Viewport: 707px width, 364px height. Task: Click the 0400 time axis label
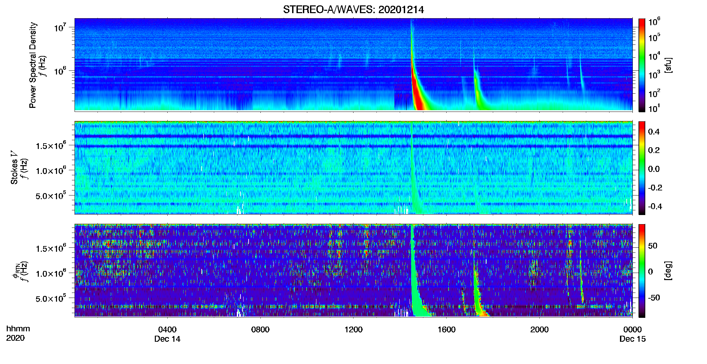pos(167,330)
